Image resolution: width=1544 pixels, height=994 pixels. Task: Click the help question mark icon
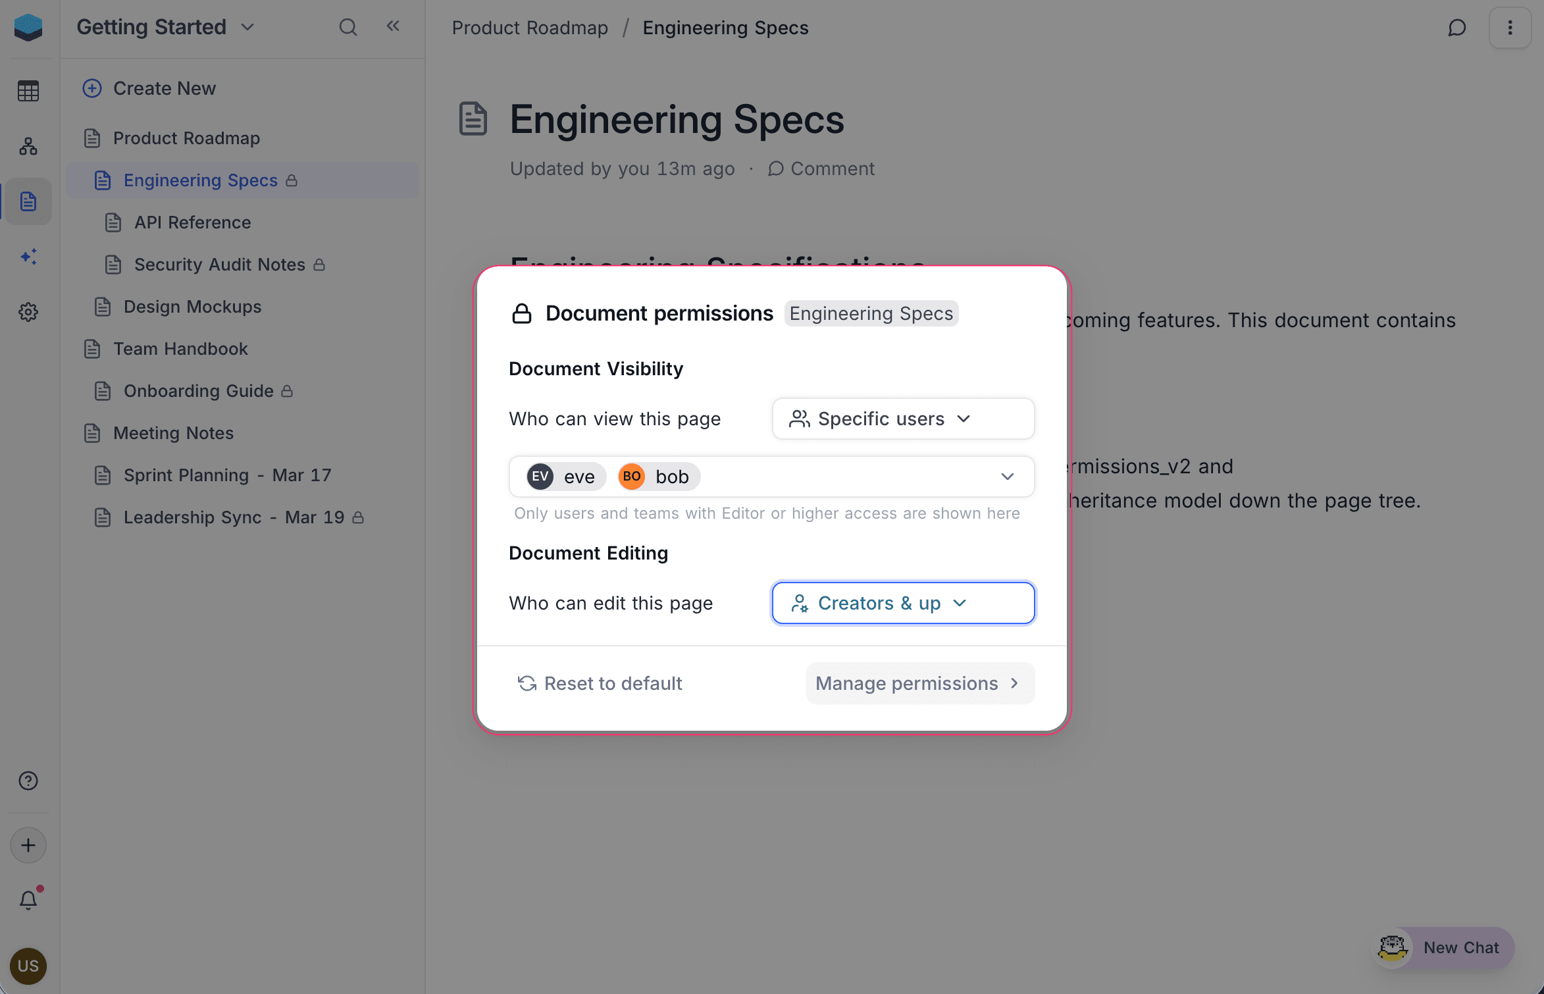pyautogui.click(x=28, y=781)
